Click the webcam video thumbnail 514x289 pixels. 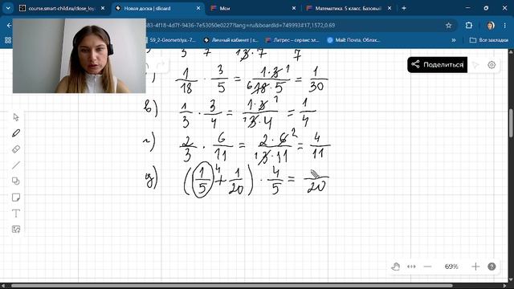click(80, 55)
